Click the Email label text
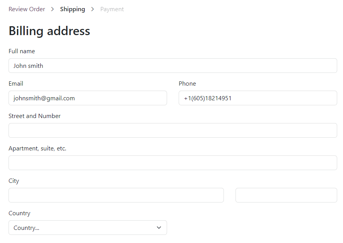Viewport: 343px width, 243px height. 16,84
